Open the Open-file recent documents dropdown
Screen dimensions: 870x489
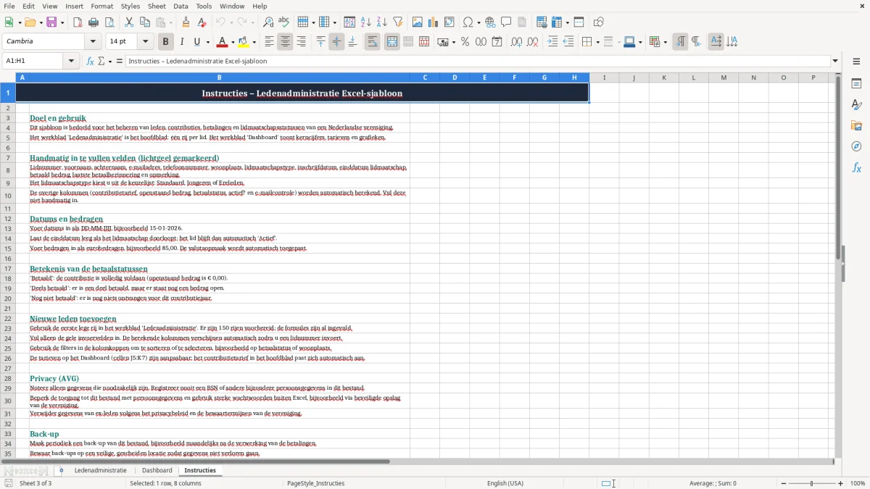[39, 22]
